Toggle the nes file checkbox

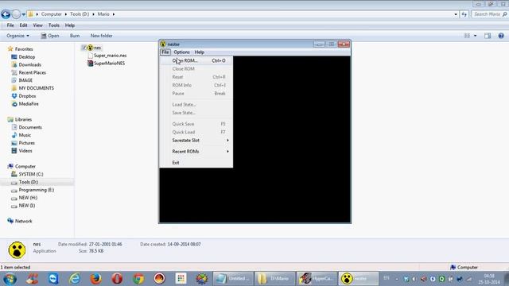84,48
